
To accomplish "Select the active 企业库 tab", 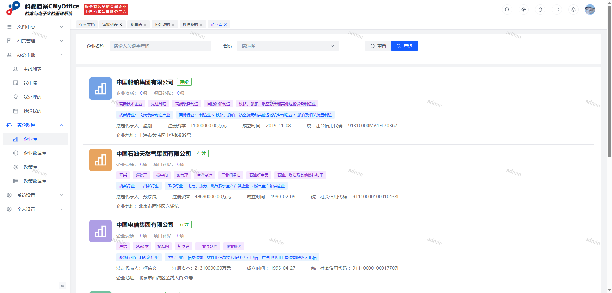I will tap(216, 25).
